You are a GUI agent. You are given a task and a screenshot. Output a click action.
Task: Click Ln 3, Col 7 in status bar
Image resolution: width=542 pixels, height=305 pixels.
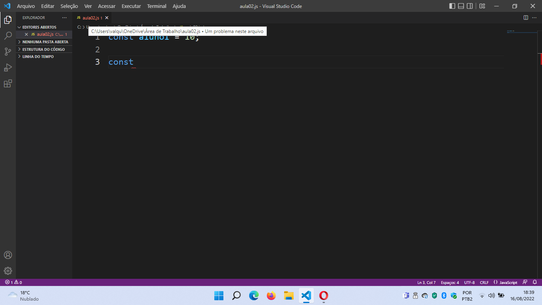pos(427,282)
